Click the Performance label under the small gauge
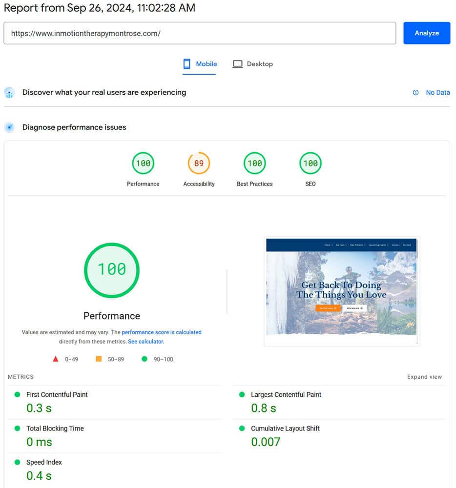This screenshot has height=488, width=456. pyautogui.click(x=143, y=184)
